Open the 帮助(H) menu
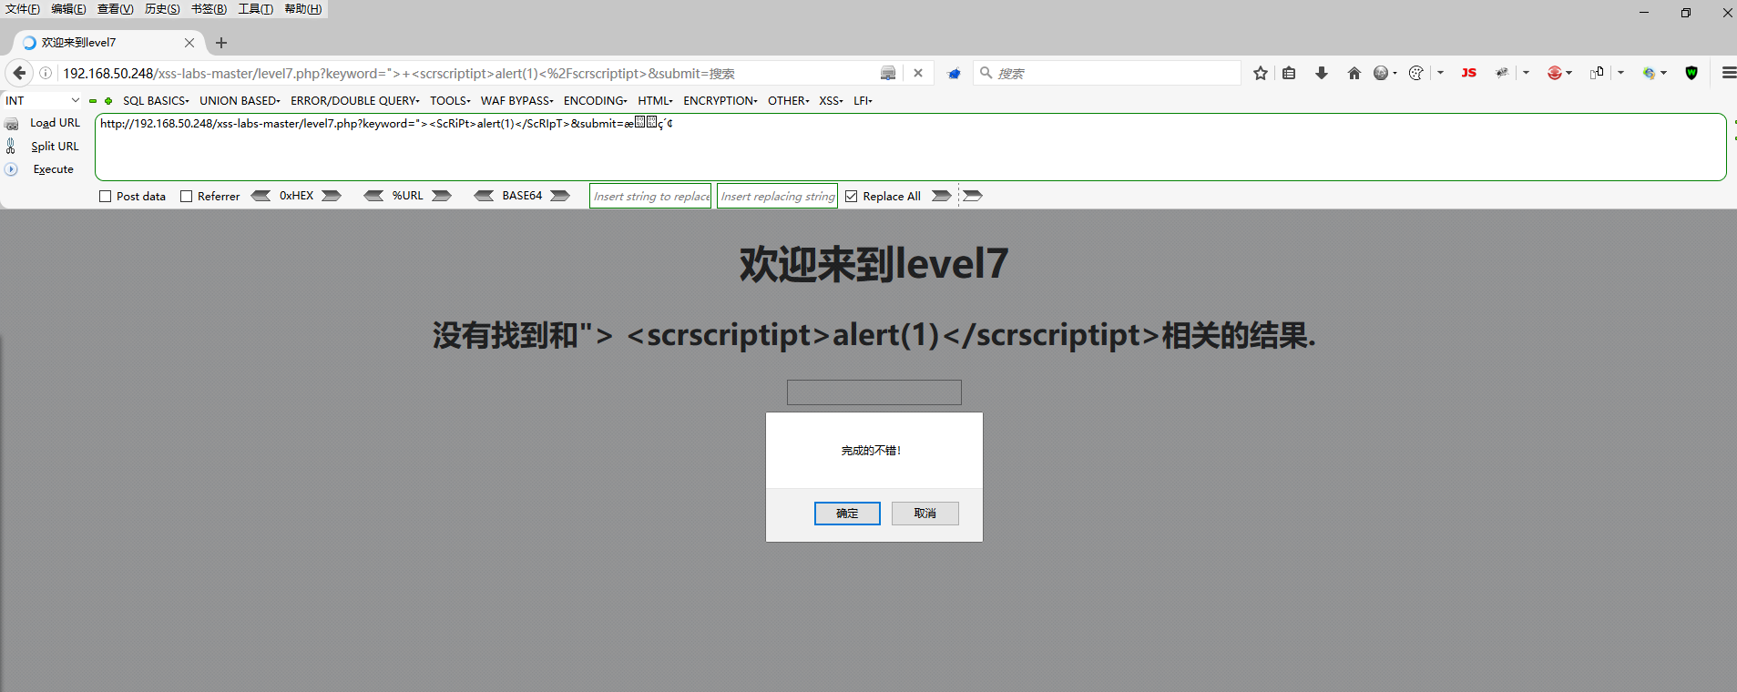Screen dimensions: 1737x692 pyautogui.click(x=303, y=9)
